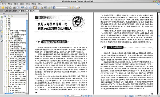Select the Hand tool

[x=35, y=7]
